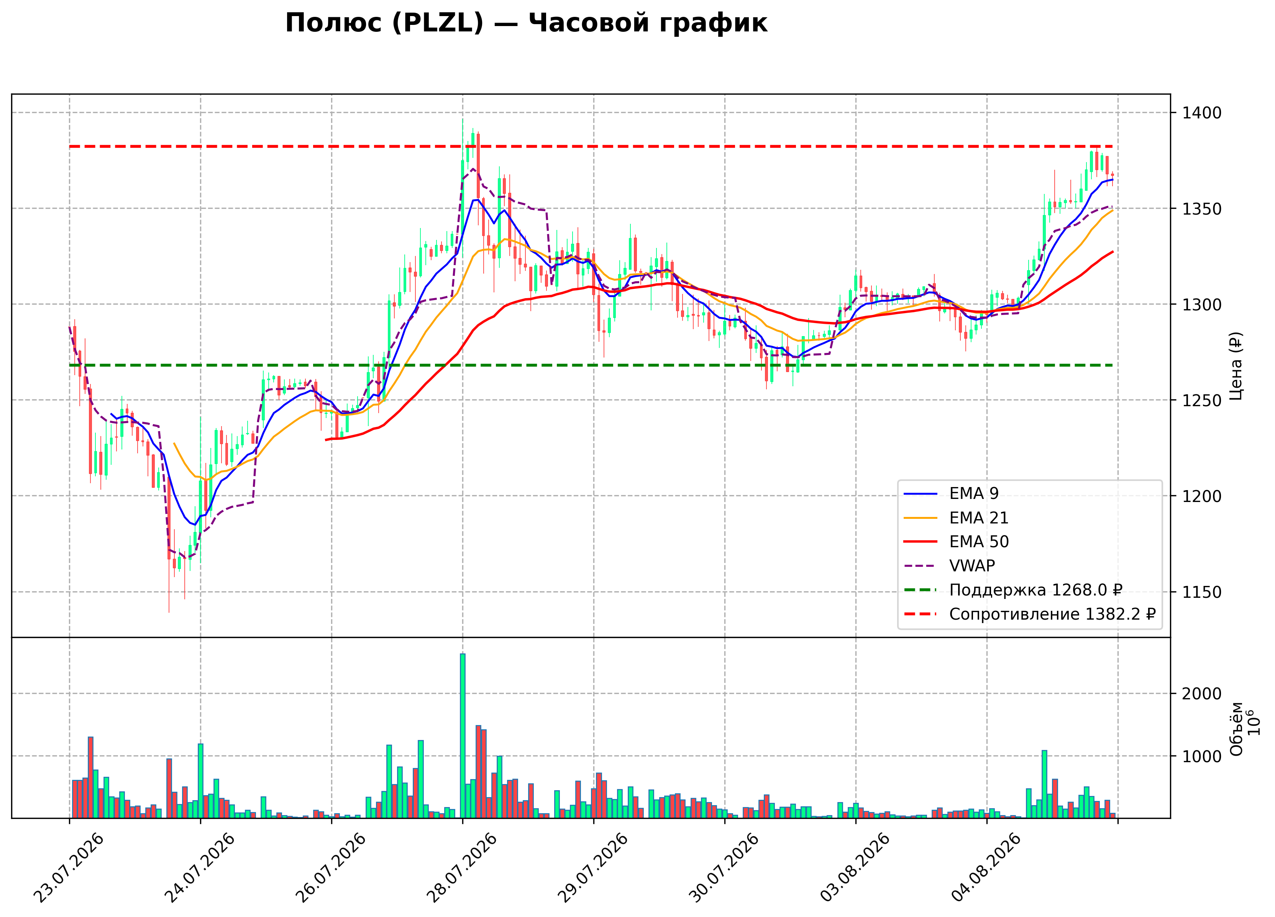Click the 28.07.2026 date label
Image resolution: width=1275 pixels, height=917 pixels.
tap(463, 868)
